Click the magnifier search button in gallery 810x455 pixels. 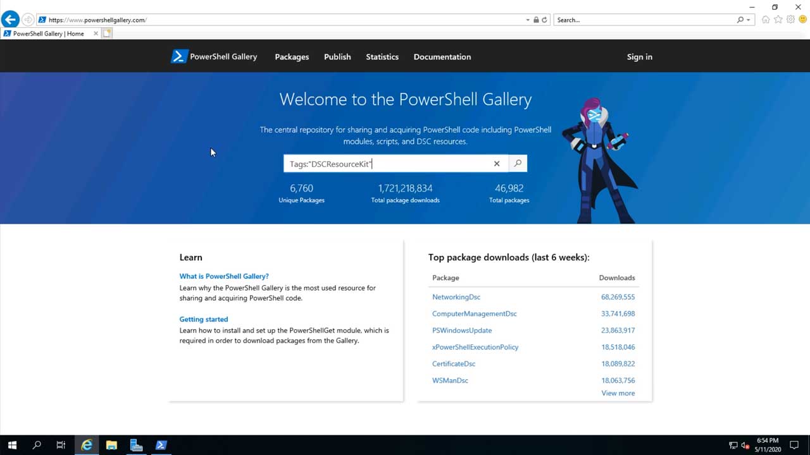tap(518, 164)
